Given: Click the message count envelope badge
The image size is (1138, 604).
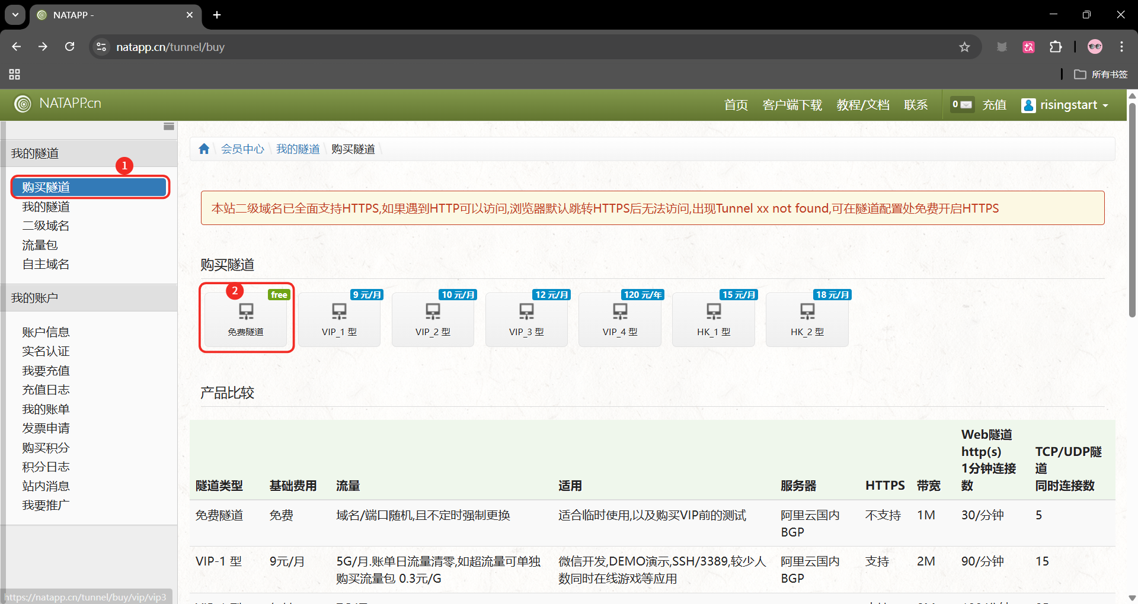Looking at the screenshot, I should [962, 104].
